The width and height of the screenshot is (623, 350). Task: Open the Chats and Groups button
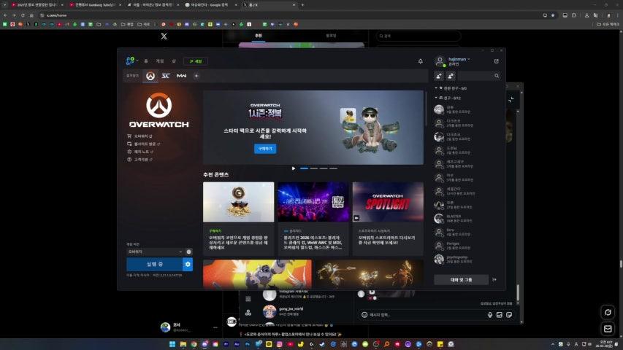(461, 280)
